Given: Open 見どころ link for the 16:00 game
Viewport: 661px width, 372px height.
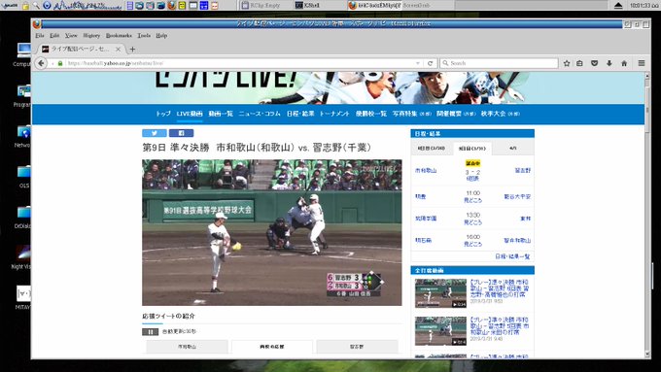Looking at the screenshot, I should [x=473, y=245].
